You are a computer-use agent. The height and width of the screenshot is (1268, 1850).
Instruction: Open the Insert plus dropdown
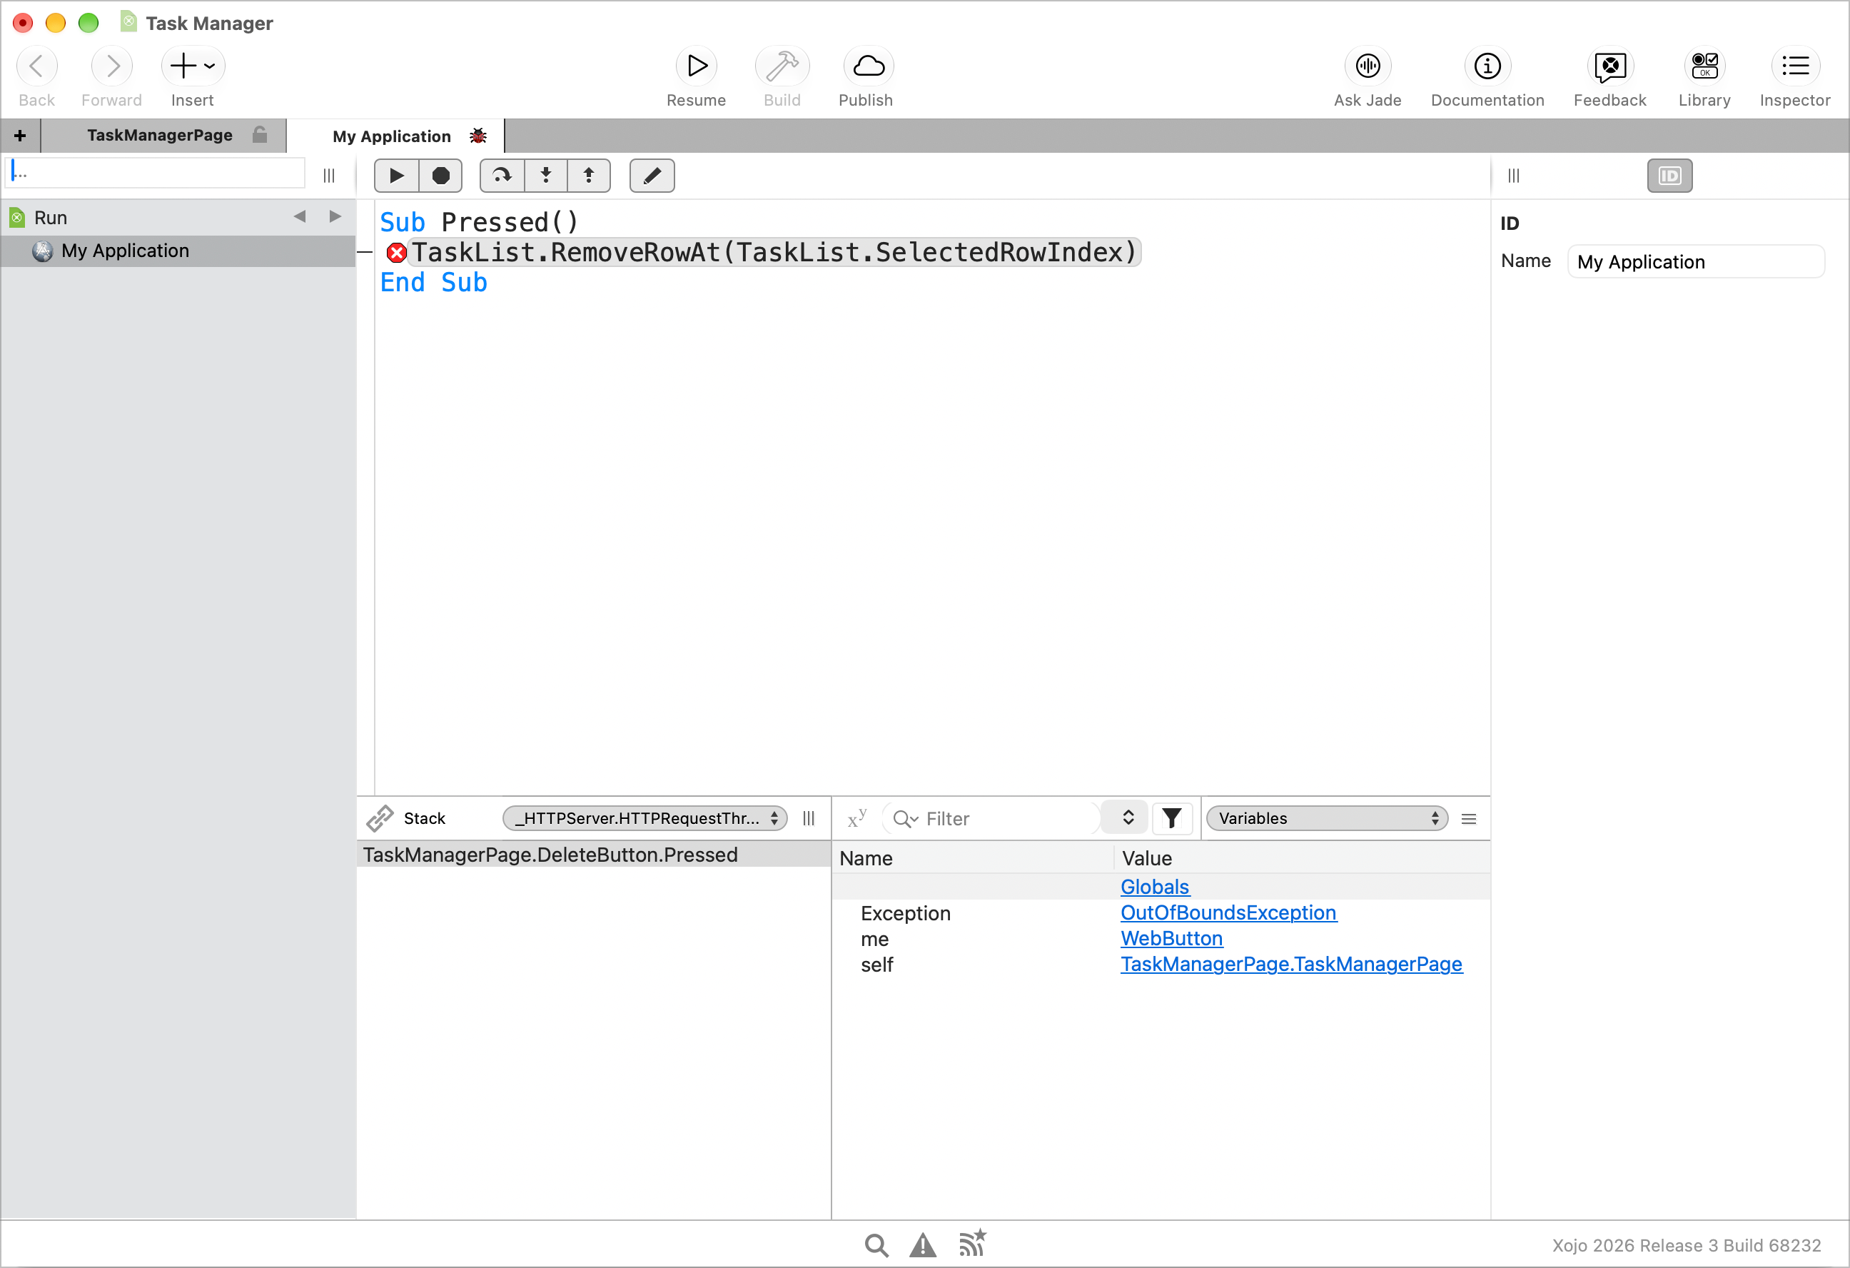tap(193, 66)
